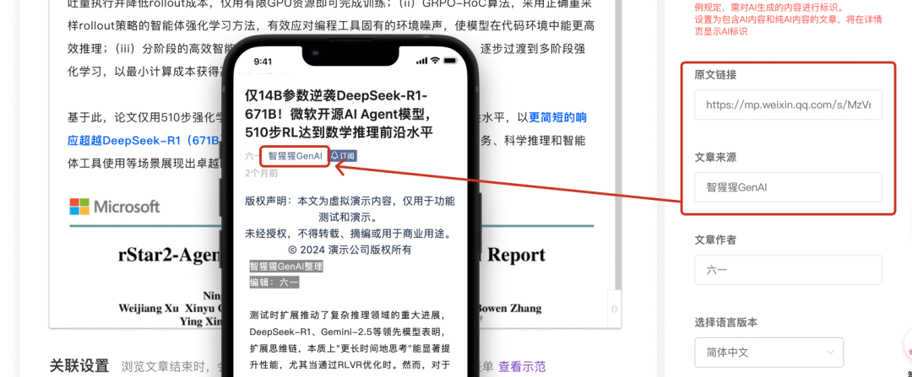912x377 pixels.
Task: Click the red AI content notice text
Action: (x=788, y=21)
